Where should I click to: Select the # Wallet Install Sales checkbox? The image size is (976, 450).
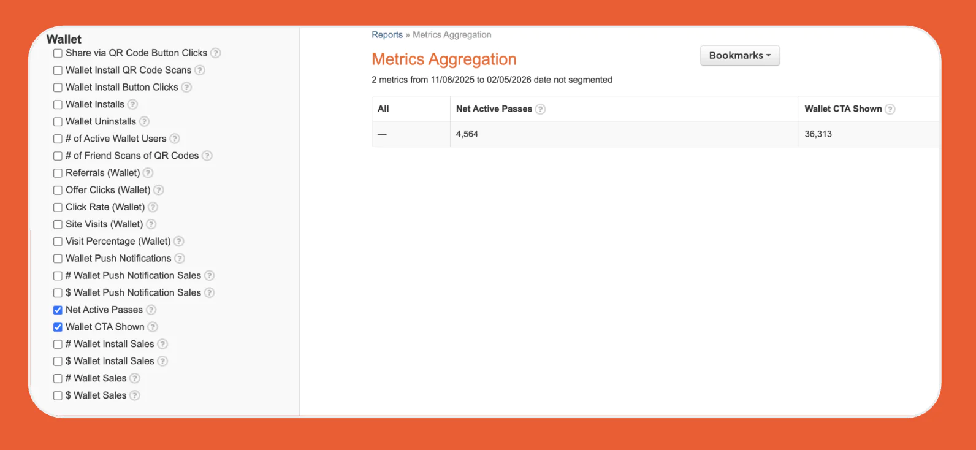[x=58, y=345]
